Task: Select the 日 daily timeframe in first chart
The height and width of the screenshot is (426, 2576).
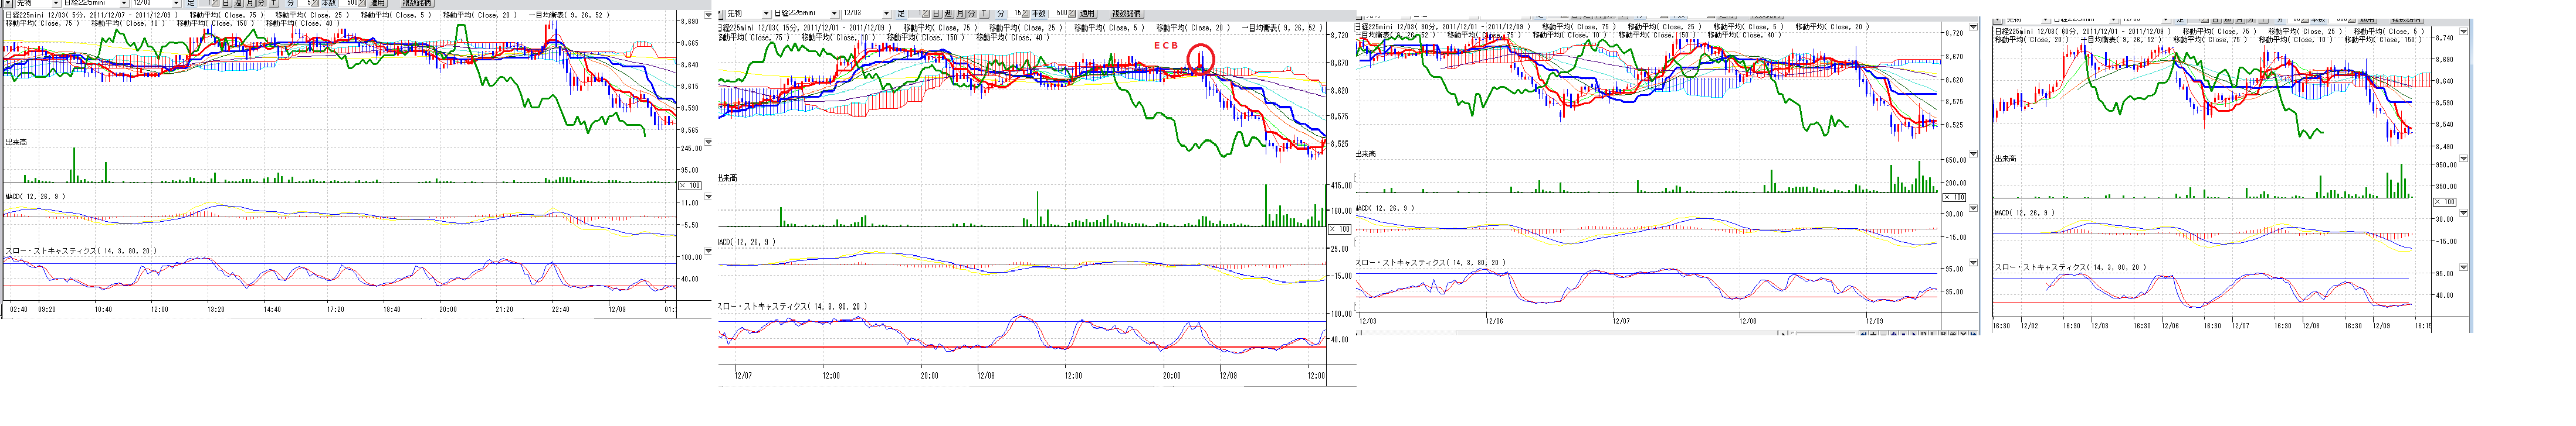Action: pos(225,4)
